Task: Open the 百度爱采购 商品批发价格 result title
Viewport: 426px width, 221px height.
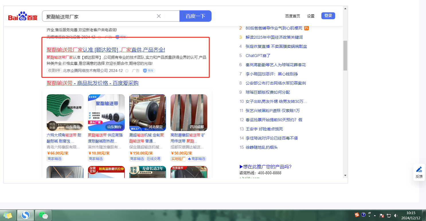Action: 93,83
